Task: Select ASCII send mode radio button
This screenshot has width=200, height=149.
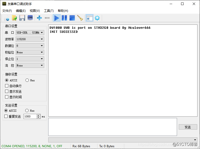Action: click(6, 110)
